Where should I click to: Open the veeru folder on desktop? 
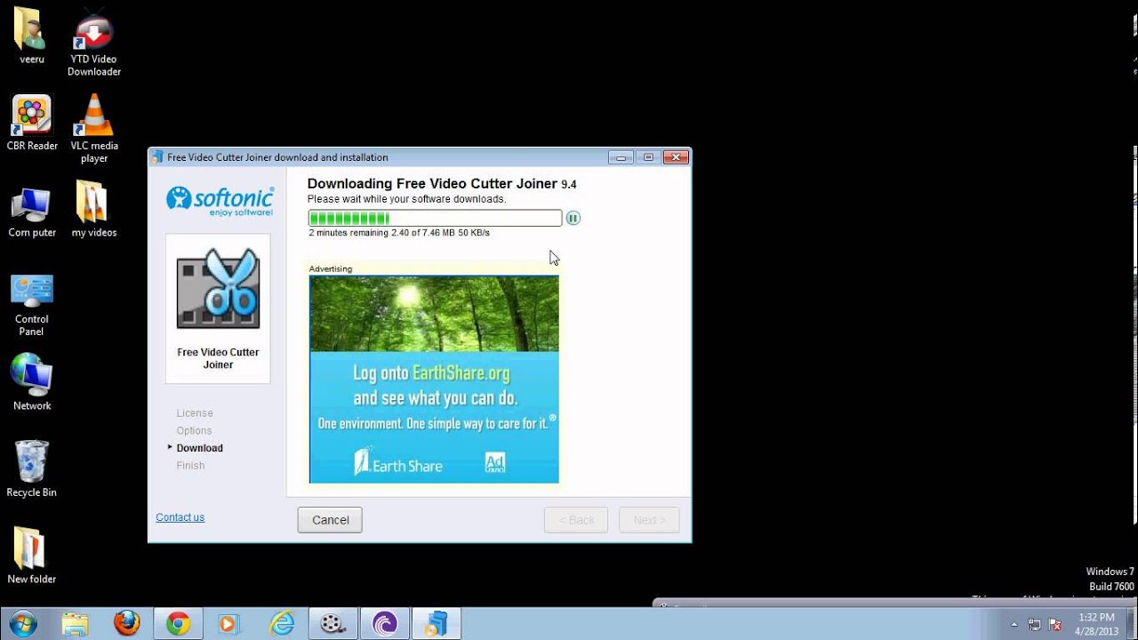[x=31, y=36]
